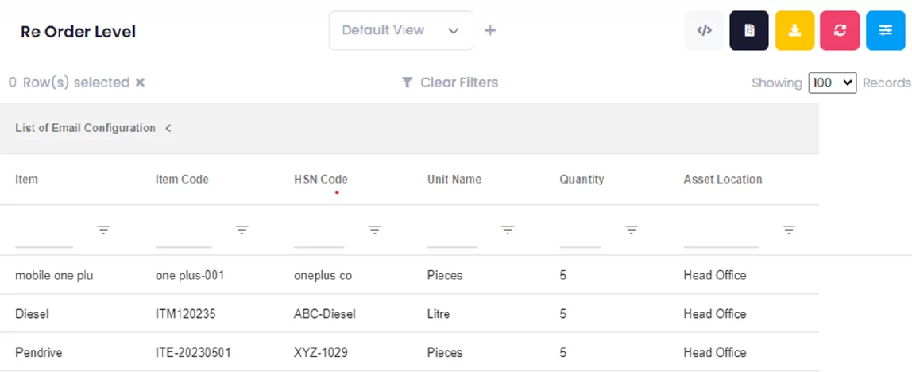The image size is (912, 372).
Task: Click the yellow download icon button
Action: (794, 31)
